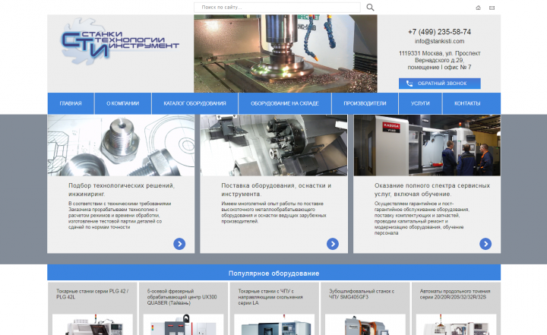Open the О КОМПАНИИ menu item

(x=123, y=103)
